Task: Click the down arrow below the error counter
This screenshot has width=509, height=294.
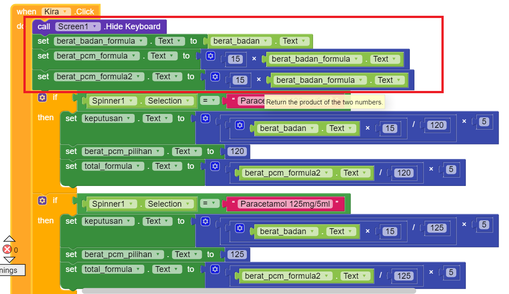Action: [8, 259]
